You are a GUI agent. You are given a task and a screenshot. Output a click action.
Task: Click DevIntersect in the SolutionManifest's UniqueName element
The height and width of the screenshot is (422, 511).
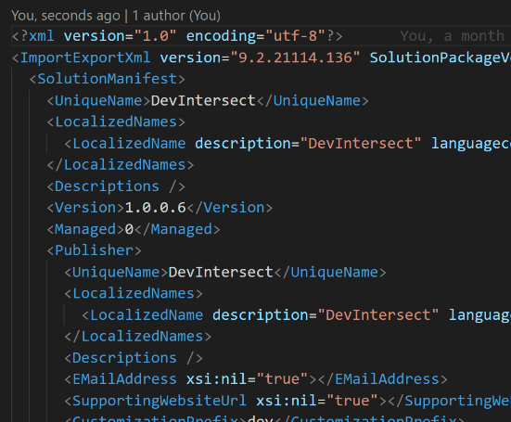(203, 100)
